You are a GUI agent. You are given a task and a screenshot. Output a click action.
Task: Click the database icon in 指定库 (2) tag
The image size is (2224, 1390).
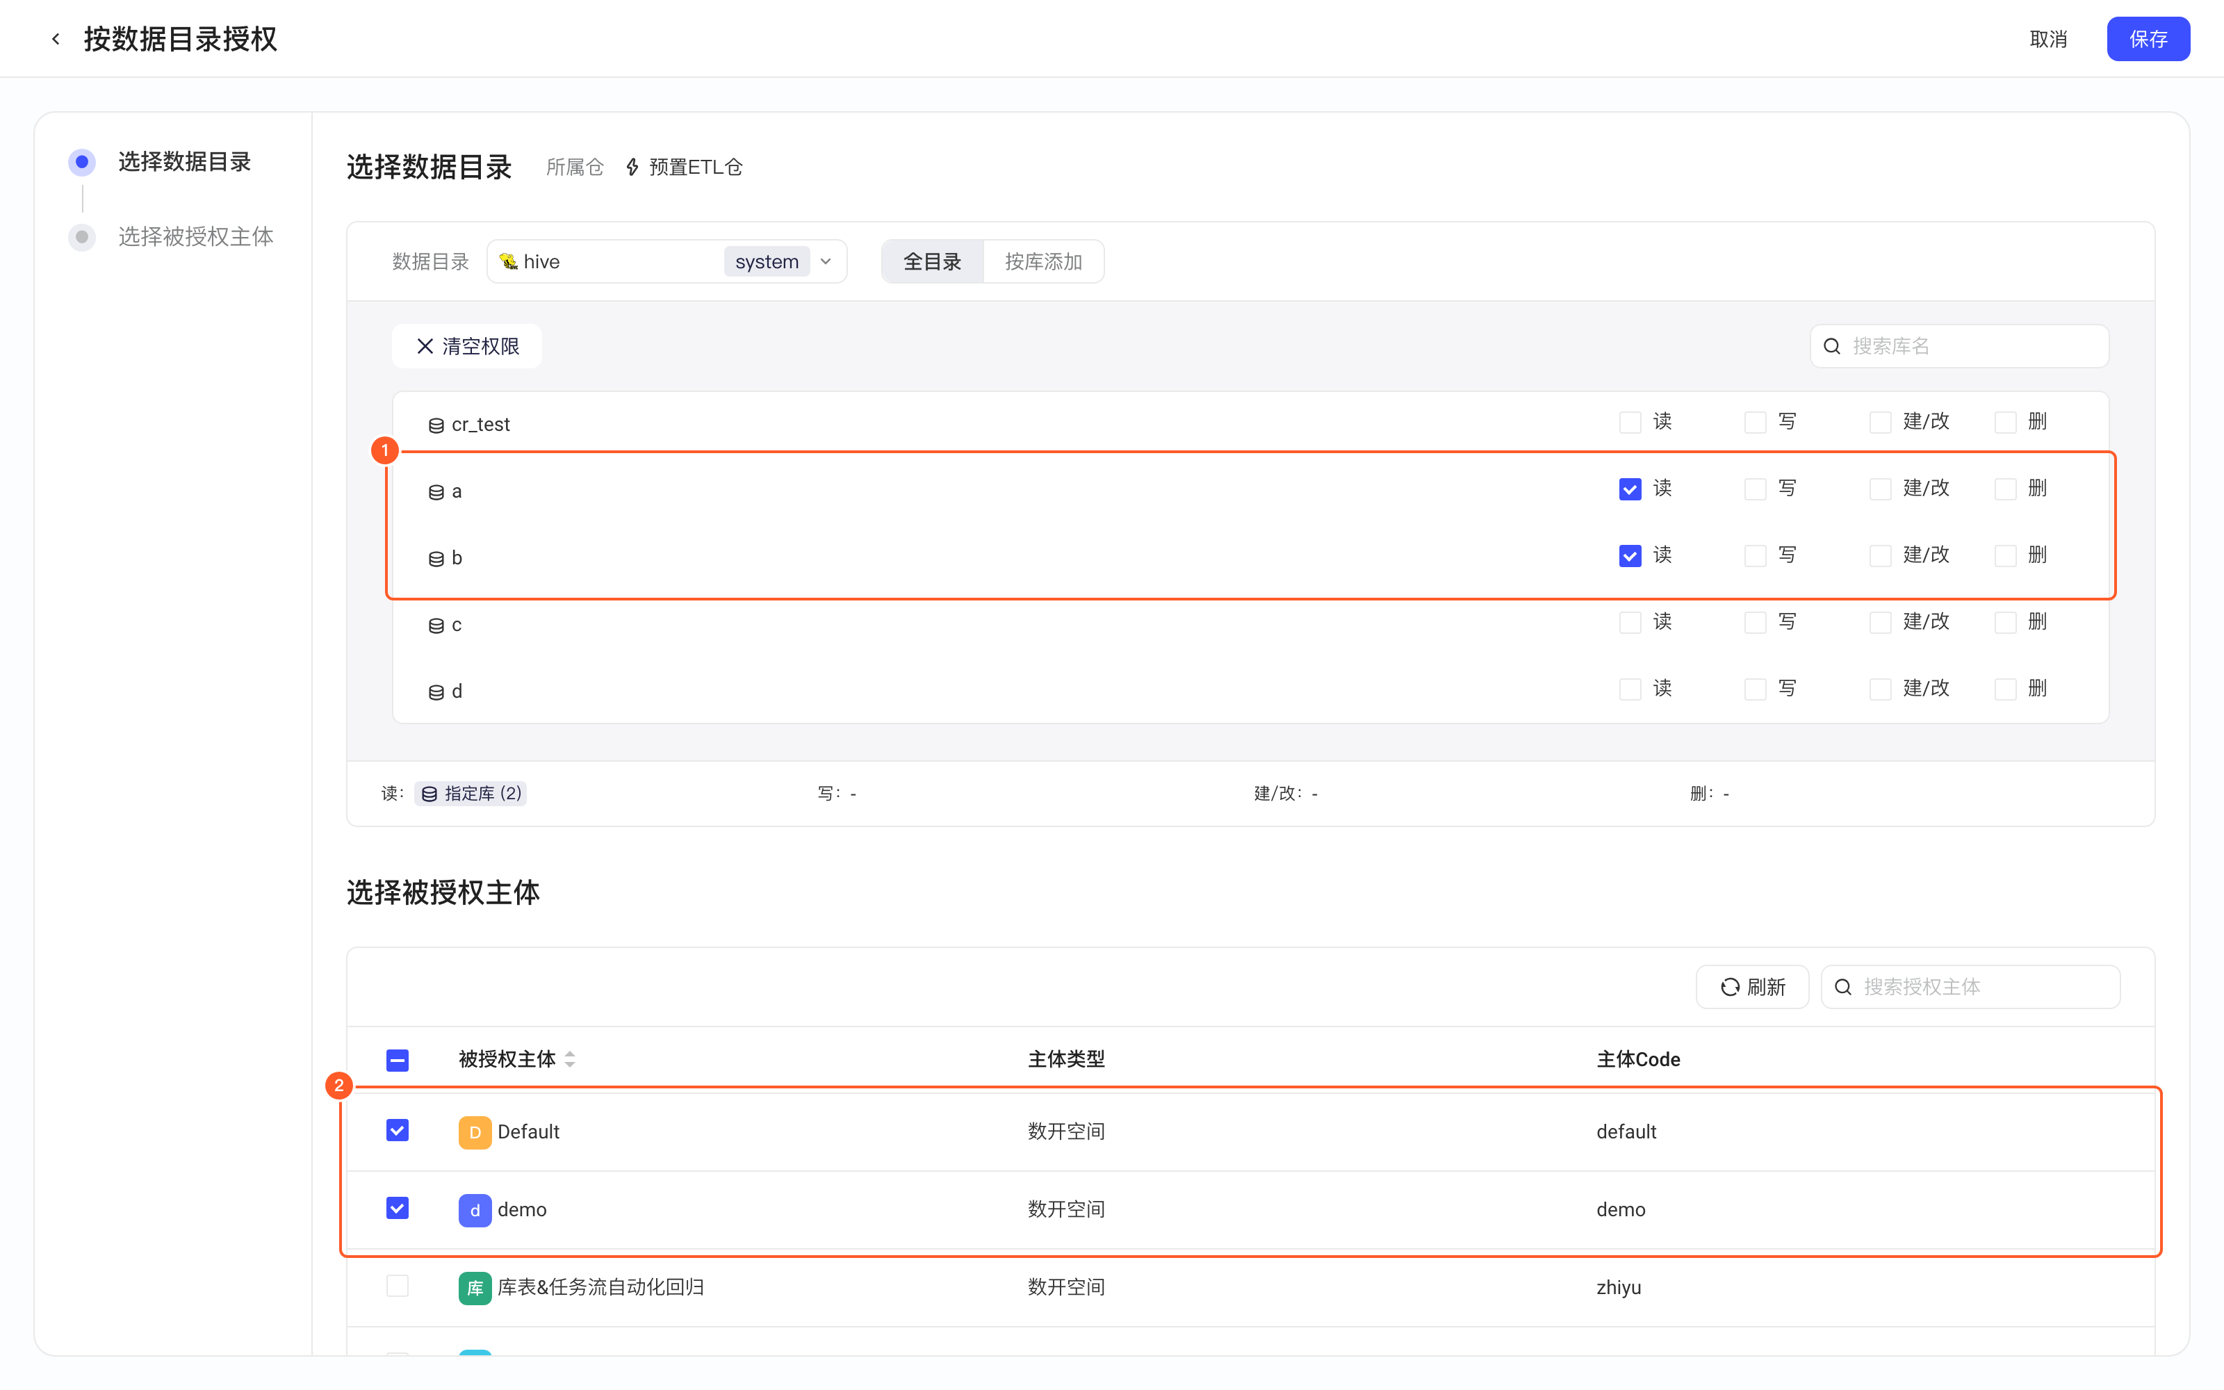430,794
